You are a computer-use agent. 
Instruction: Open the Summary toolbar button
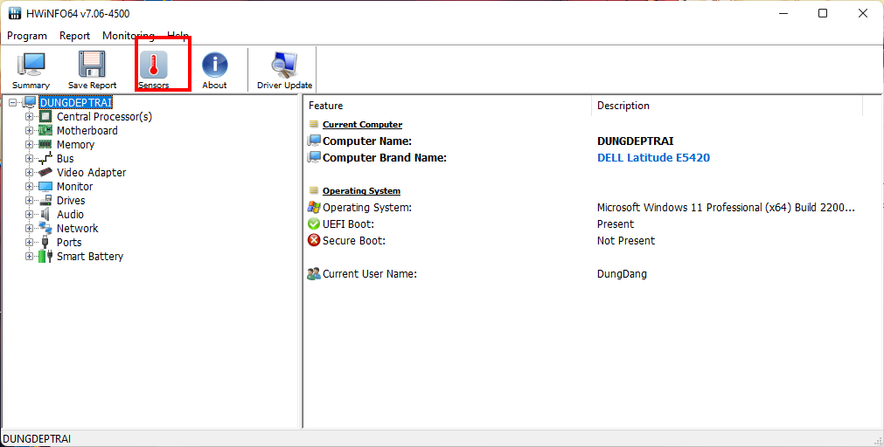click(x=31, y=70)
